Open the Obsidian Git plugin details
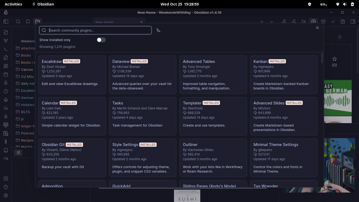This screenshot has height=202, width=359. pyautogui.click(x=72, y=158)
